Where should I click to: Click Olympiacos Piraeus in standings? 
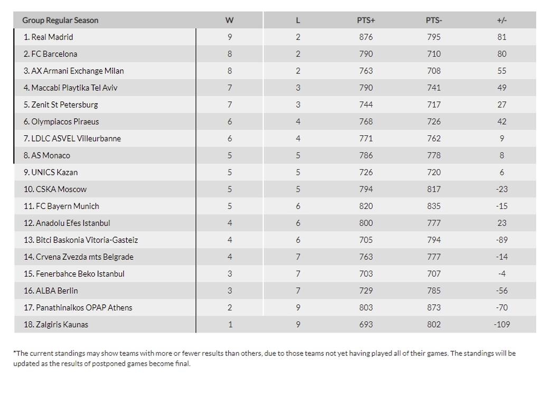pyautogui.click(x=61, y=122)
